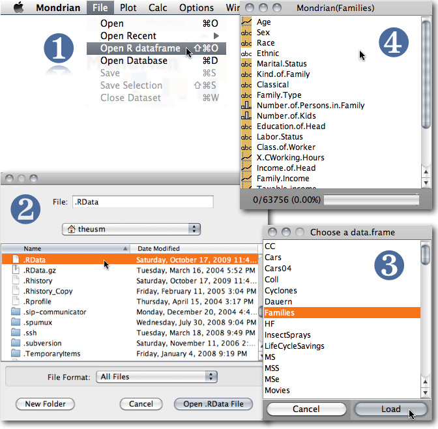Select the Cyclones data frame
The width and height of the screenshot is (438, 429).
coord(342,291)
